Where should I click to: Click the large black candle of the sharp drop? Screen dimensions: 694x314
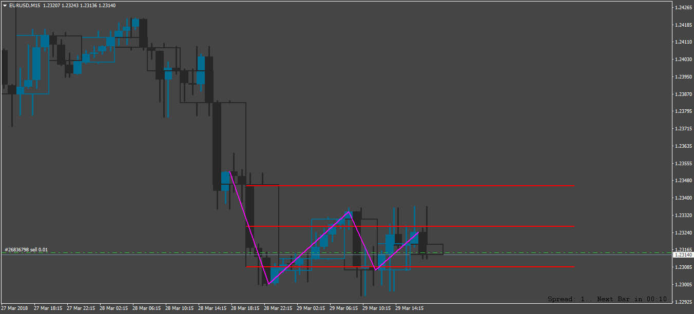[x=217, y=146]
